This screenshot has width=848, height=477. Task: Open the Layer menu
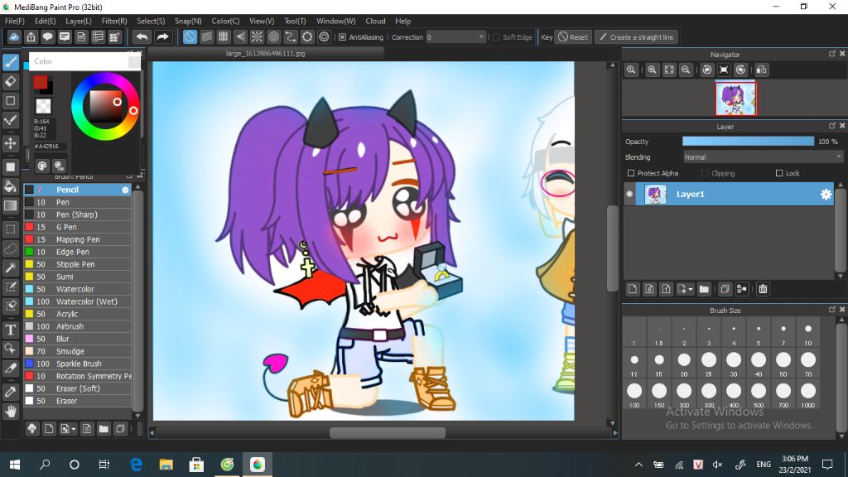coord(79,21)
